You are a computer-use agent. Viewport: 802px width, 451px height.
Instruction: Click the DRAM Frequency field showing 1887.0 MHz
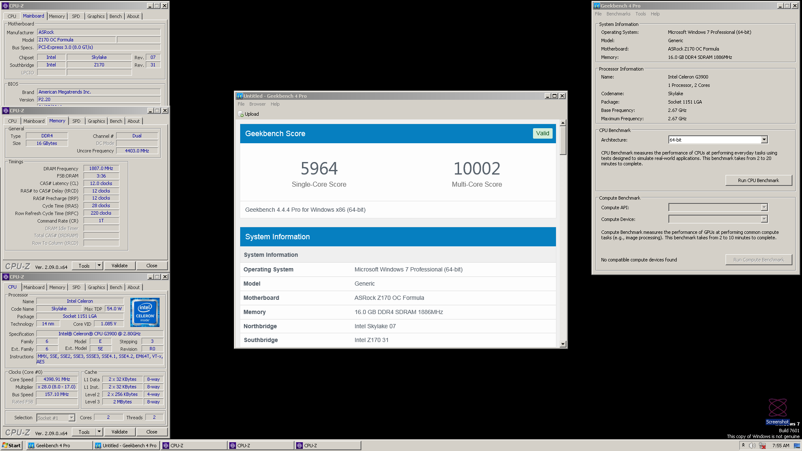(101, 168)
